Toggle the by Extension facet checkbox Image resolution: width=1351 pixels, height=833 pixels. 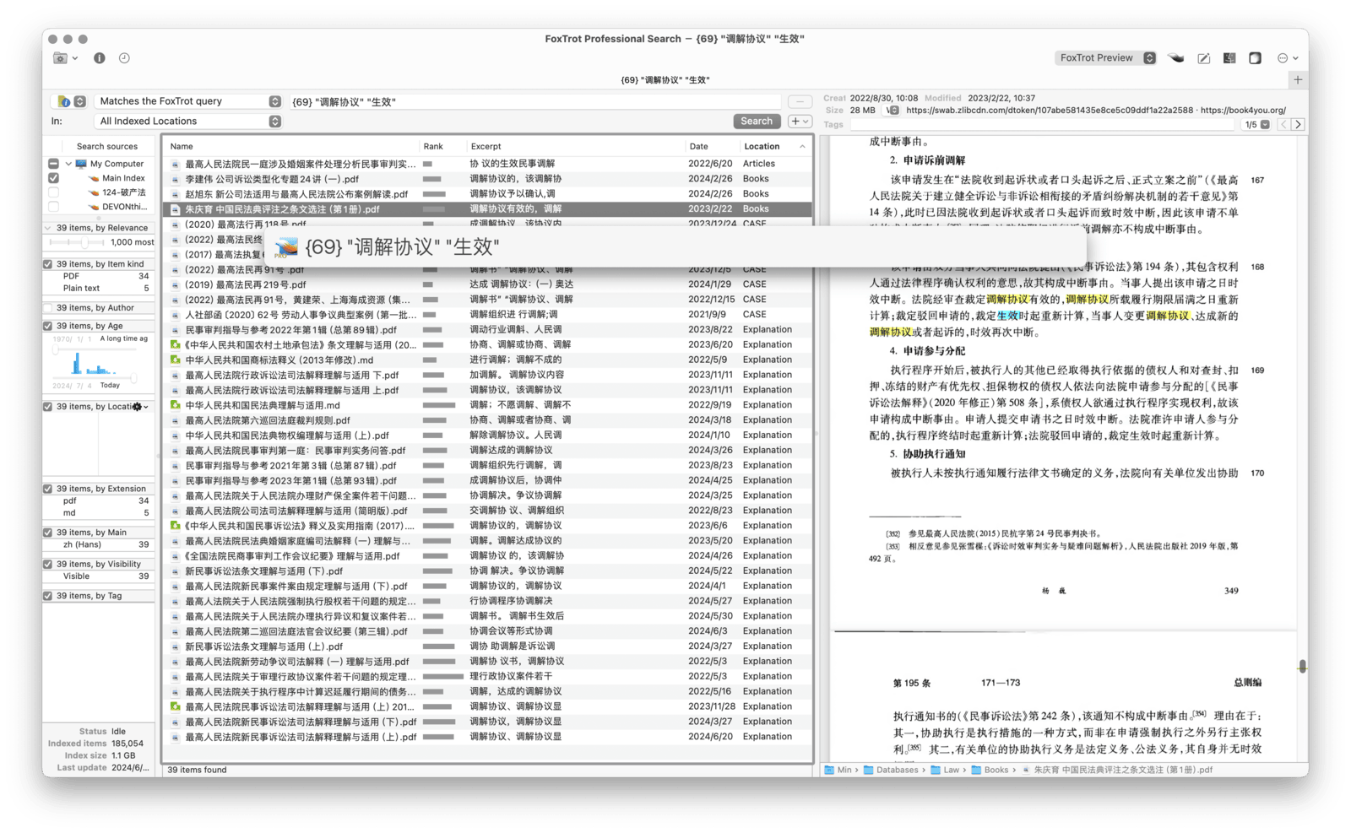[48, 489]
